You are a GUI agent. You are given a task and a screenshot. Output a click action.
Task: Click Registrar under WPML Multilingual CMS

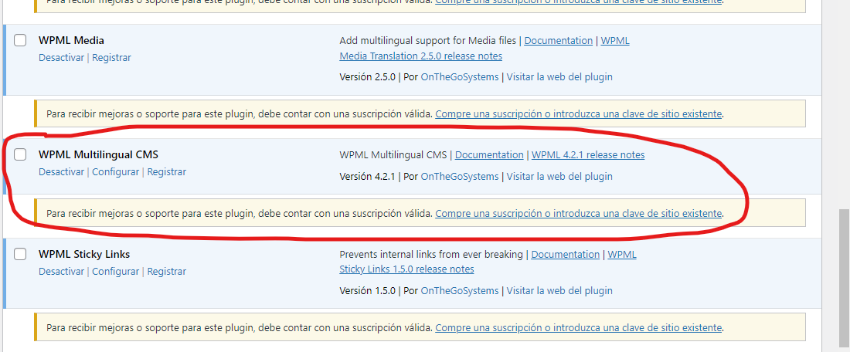pos(166,171)
